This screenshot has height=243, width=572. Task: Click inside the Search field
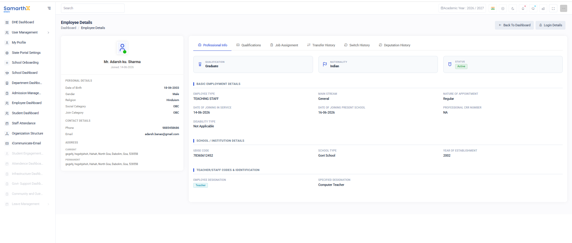click(x=93, y=8)
